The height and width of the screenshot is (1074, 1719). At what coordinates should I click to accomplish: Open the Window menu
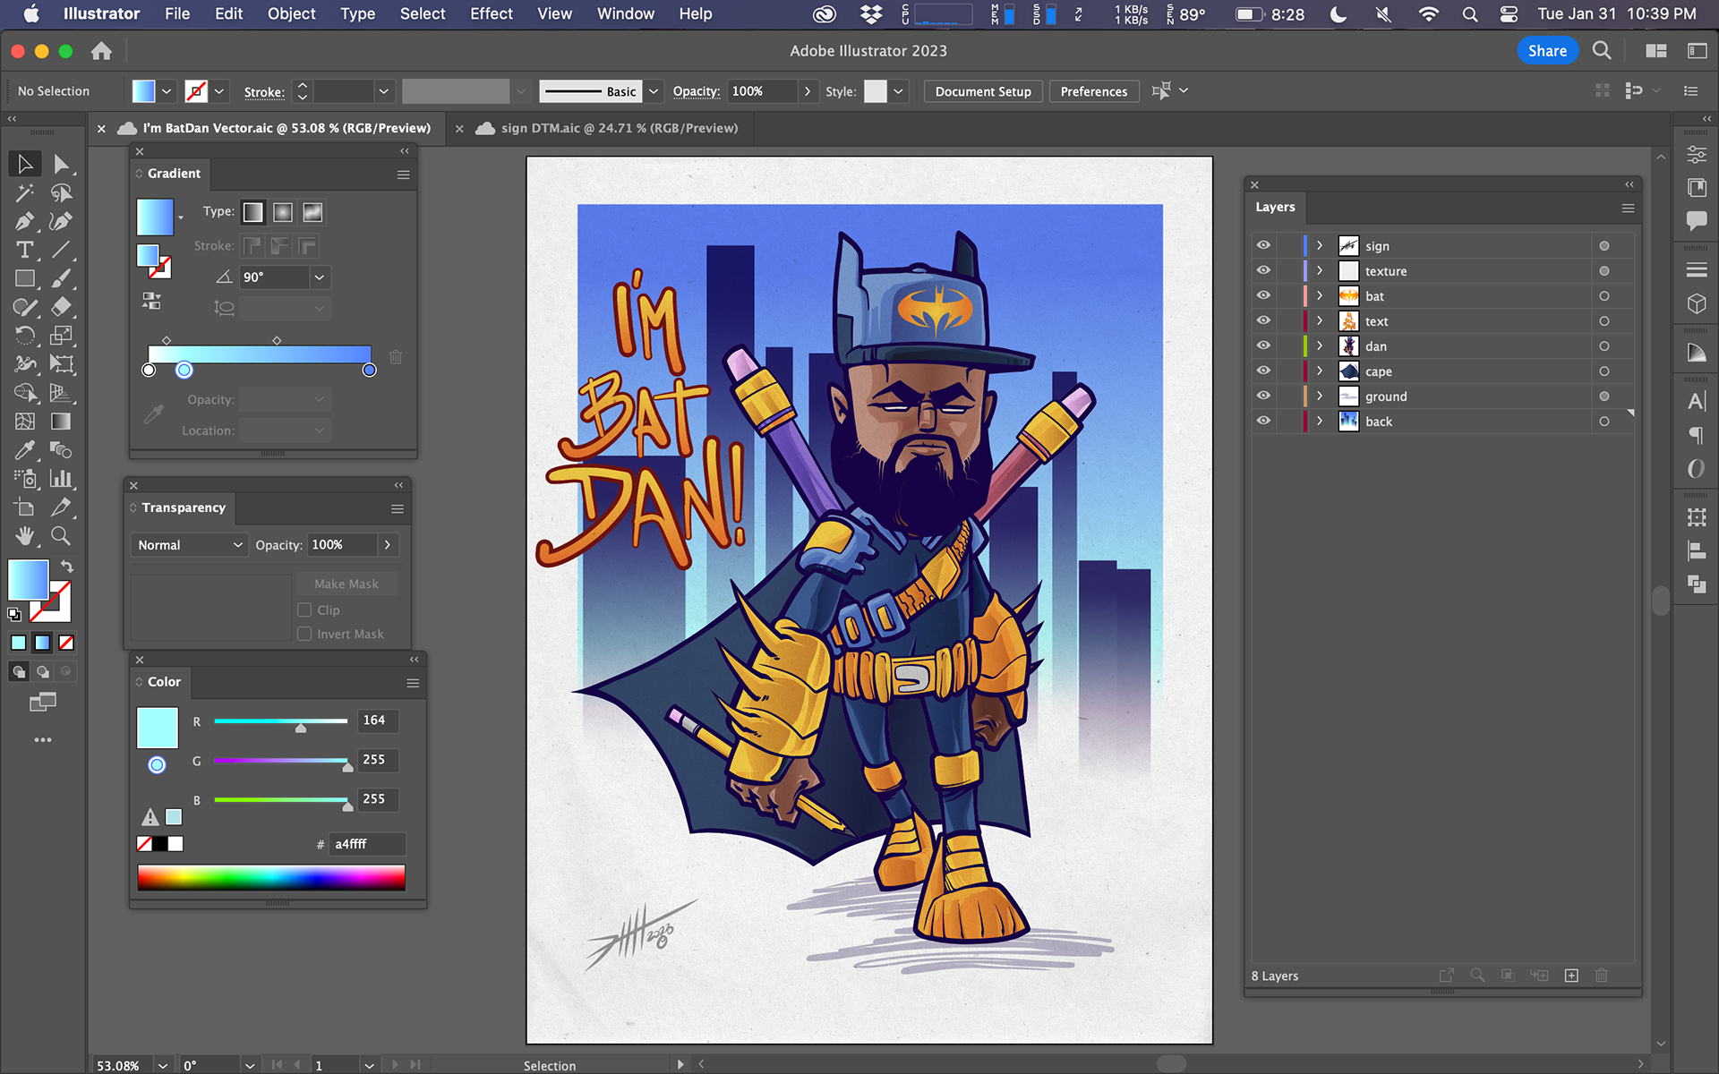point(626,13)
